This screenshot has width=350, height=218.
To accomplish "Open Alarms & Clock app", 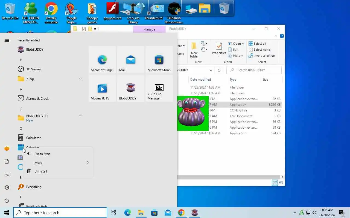I will click(50, 98).
